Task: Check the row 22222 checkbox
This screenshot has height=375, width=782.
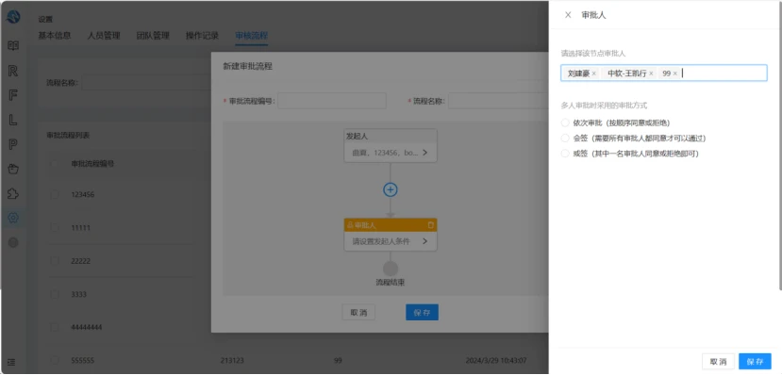Action: point(55,261)
